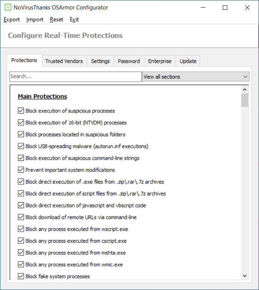This screenshot has width=259, height=290.
Task: Click the scroll down arrow of protections list
Action: click(245, 276)
